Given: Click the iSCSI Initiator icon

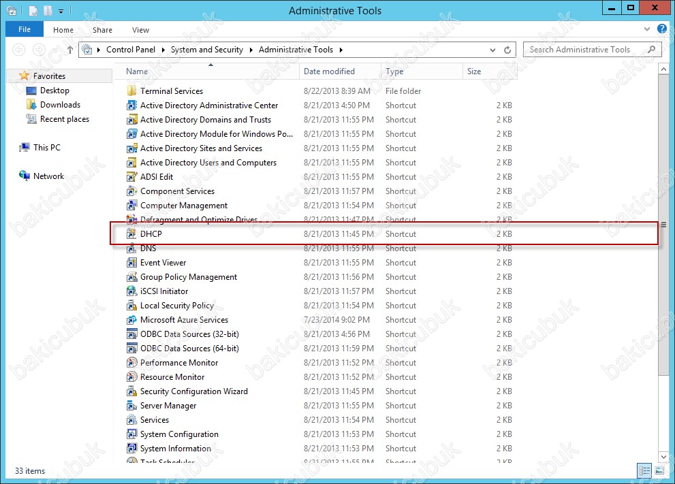Looking at the screenshot, I should (x=131, y=291).
